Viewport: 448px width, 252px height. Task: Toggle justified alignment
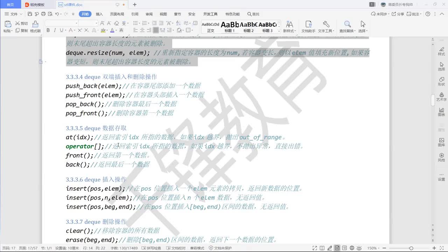156,30
